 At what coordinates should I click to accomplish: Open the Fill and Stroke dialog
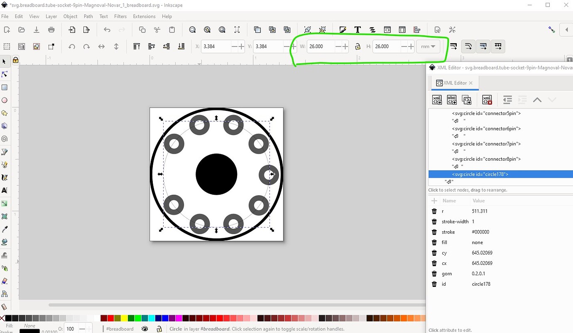[x=343, y=29]
